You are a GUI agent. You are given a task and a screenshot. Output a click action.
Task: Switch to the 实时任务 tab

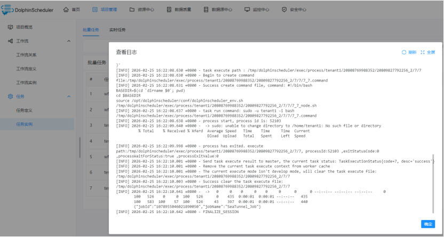pyautogui.click(x=117, y=30)
